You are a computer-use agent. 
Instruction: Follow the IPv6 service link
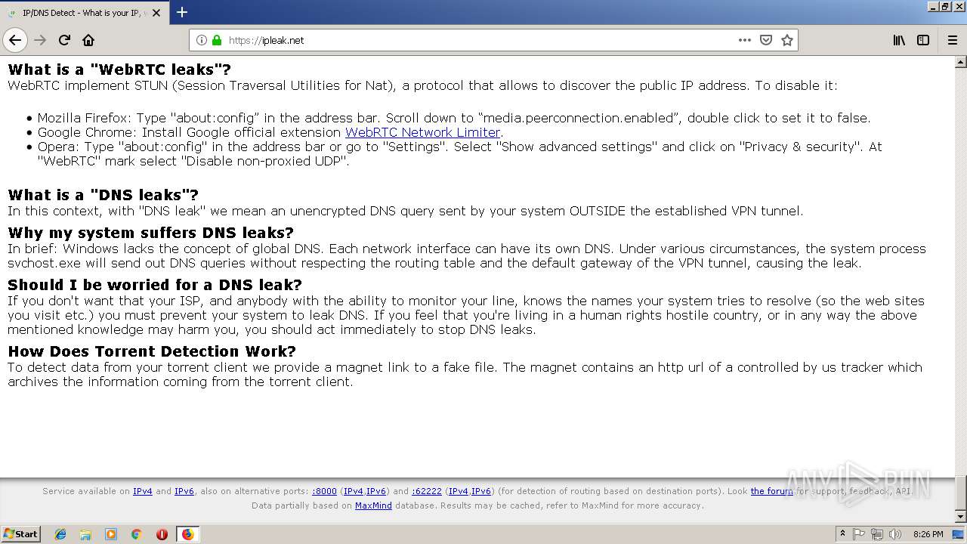click(x=184, y=491)
